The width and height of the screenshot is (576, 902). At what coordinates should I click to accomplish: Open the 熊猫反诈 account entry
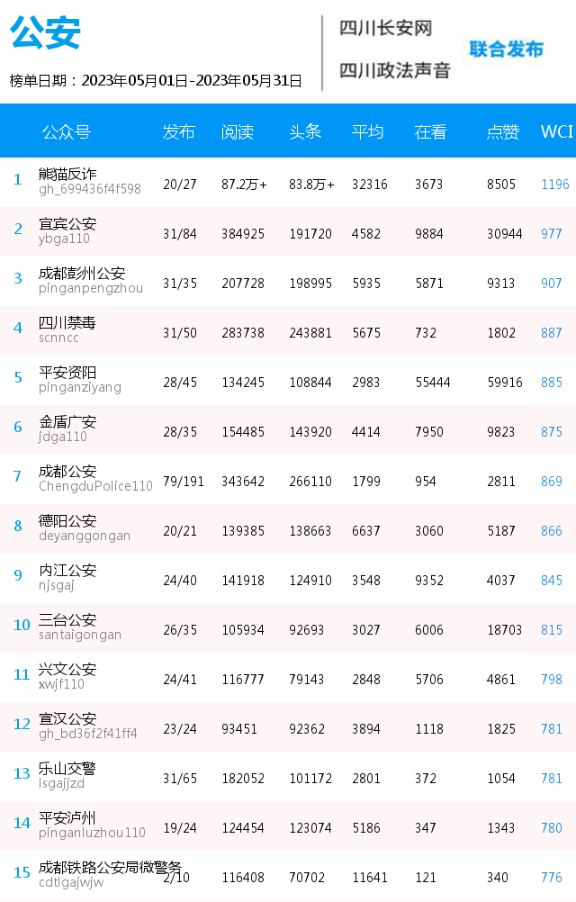(x=67, y=174)
